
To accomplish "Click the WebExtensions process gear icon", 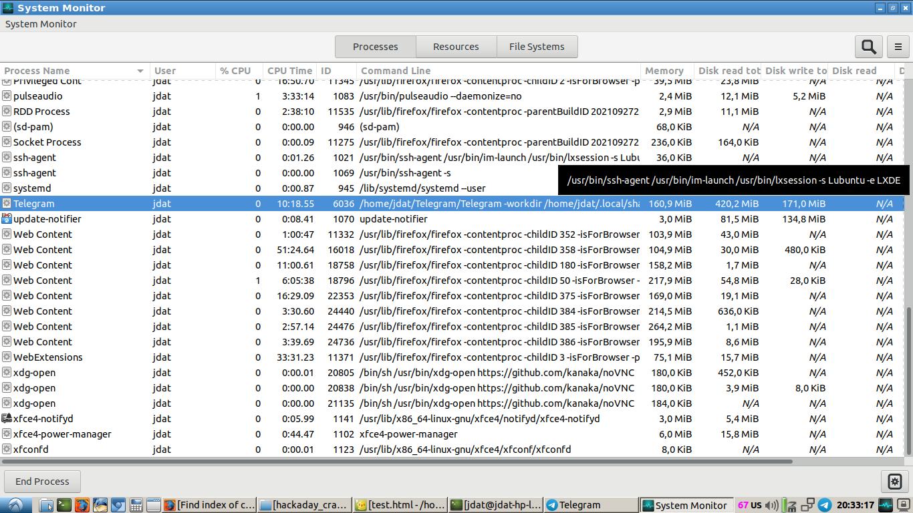I will [7, 357].
